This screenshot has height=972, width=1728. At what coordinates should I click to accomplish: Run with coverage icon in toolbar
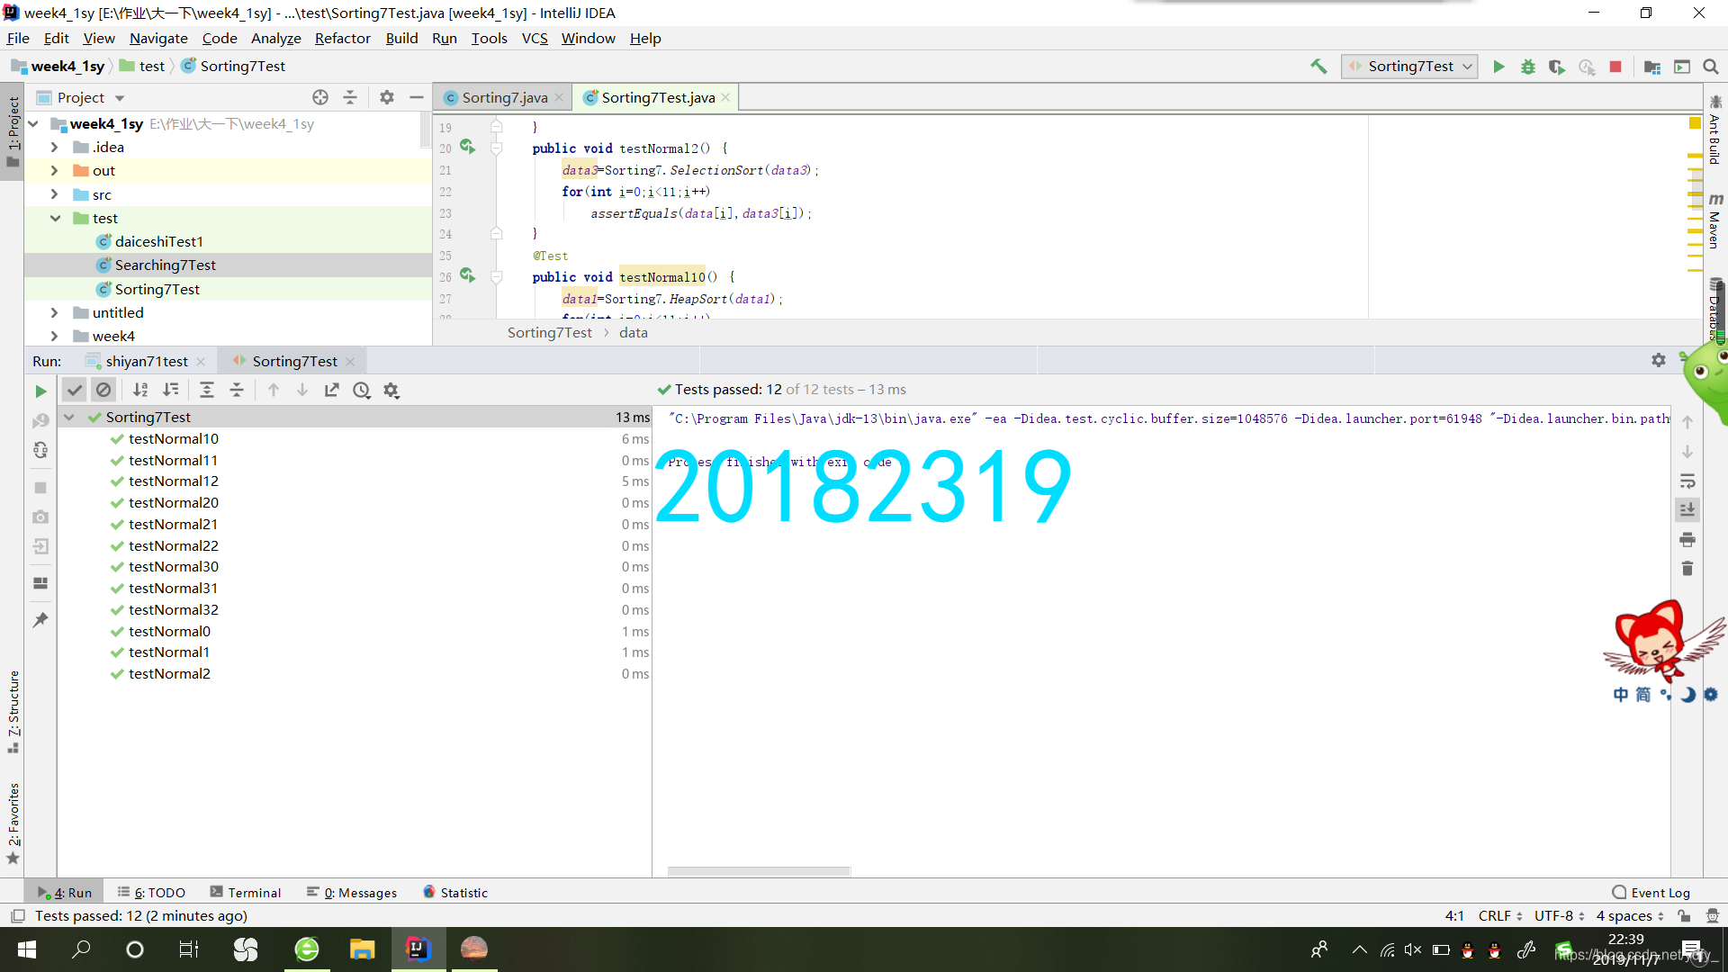tap(1556, 67)
